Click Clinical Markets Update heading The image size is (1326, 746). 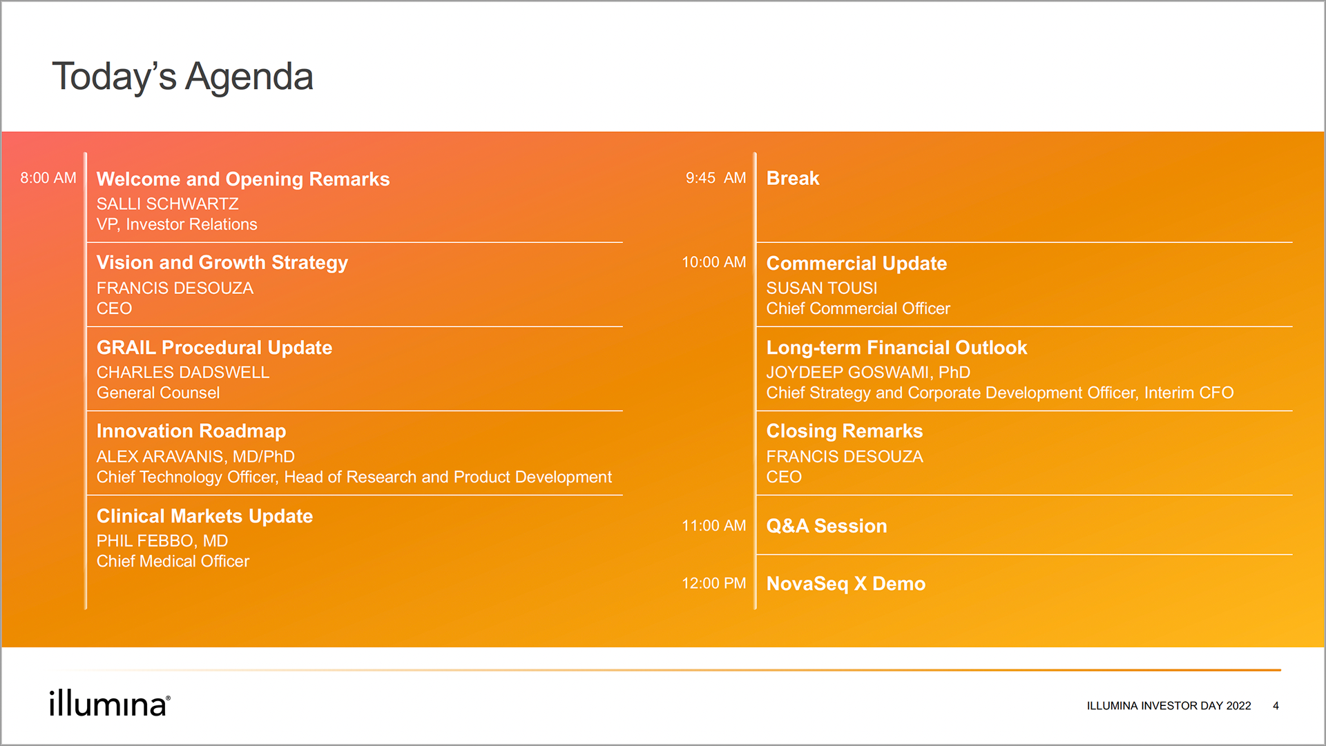[204, 516]
